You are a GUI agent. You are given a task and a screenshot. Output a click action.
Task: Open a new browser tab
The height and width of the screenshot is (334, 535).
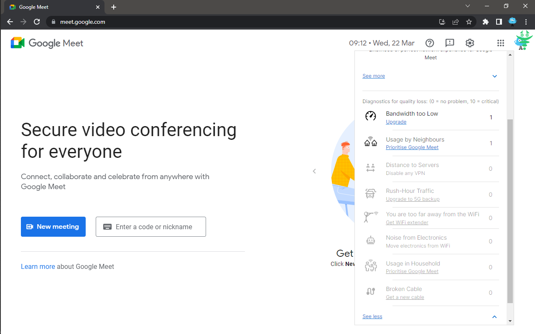pos(114,7)
